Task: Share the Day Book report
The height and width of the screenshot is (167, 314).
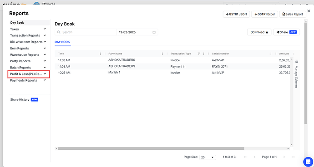Action: [x=287, y=32]
